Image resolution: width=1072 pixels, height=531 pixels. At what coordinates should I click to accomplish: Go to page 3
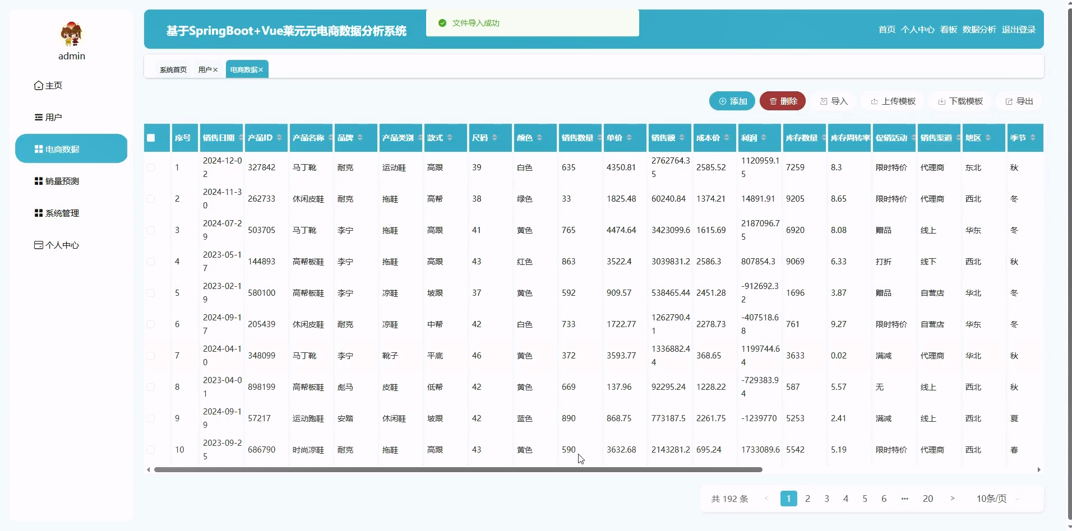pyautogui.click(x=826, y=499)
